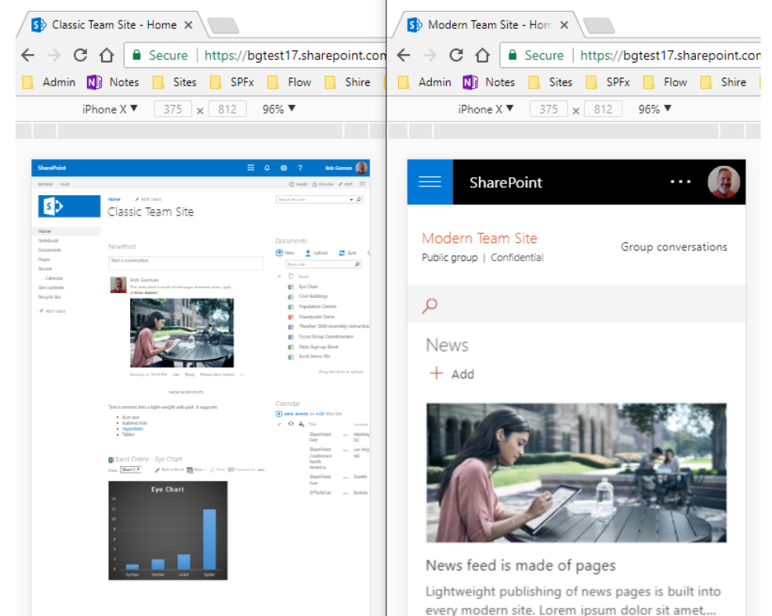Open notifications bell in classic SharePoint header
Screen dimensions: 772x616
point(266,168)
